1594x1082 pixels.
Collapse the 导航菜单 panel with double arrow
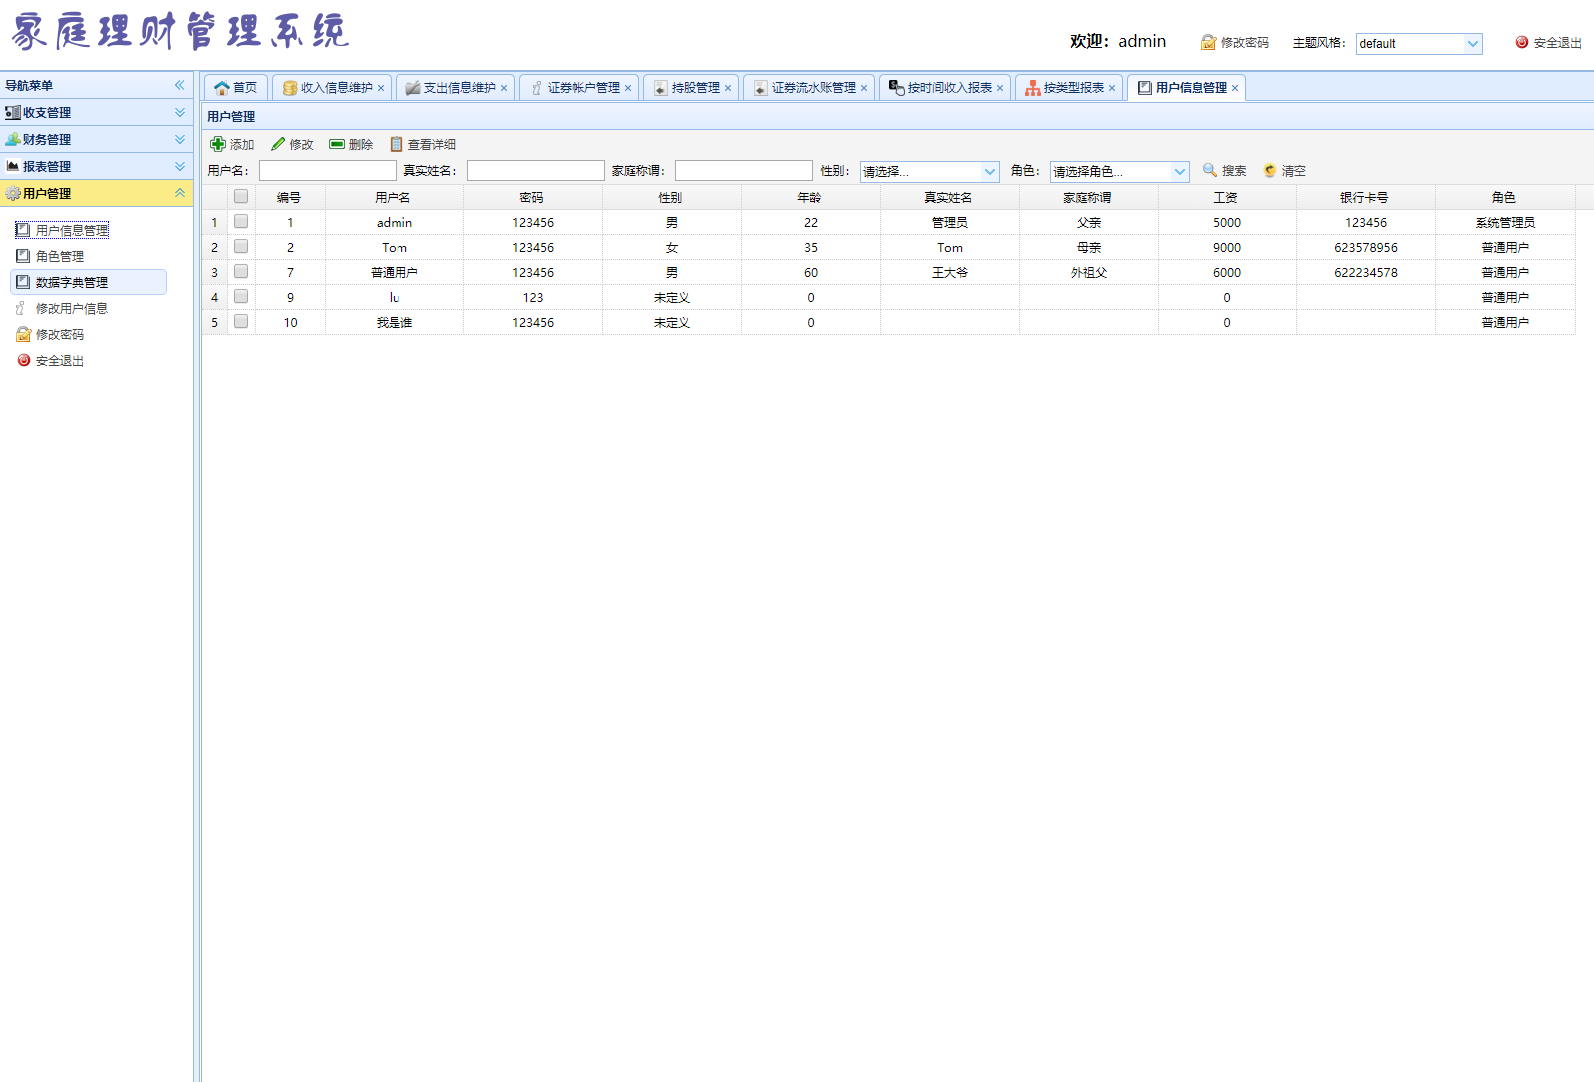[x=180, y=85]
